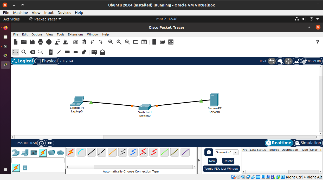Open the Extensions menu
Viewport: 323px width, 180px height.
75,34
